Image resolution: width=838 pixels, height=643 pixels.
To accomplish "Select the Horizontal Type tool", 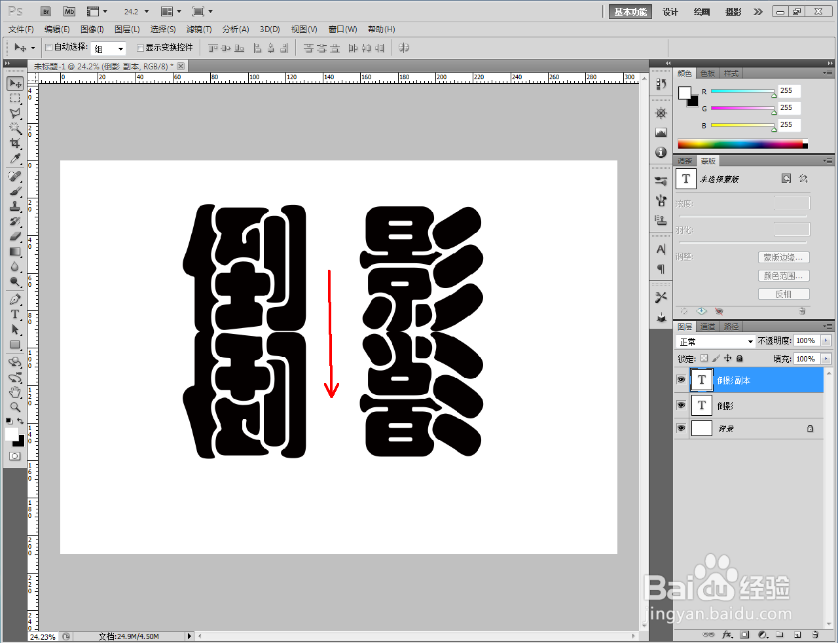I will tap(14, 314).
